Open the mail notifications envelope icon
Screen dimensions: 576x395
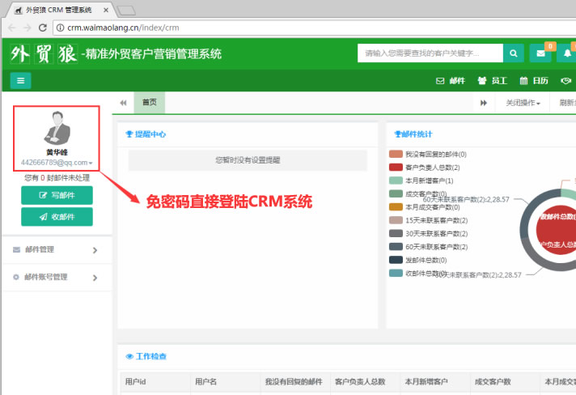(540, 53)
